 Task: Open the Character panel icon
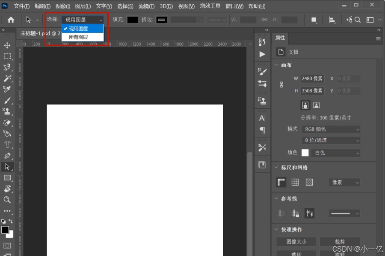(262, 118)
